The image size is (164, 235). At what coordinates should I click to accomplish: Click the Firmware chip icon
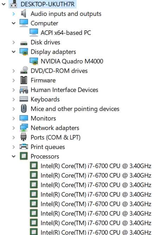24,80
